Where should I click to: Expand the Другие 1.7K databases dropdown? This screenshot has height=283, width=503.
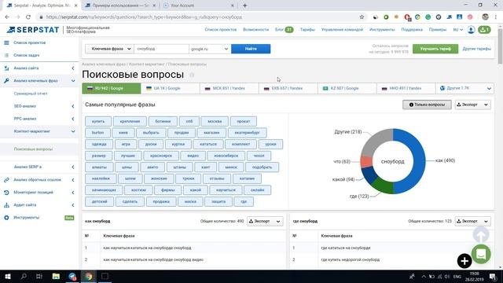point(464,88)
